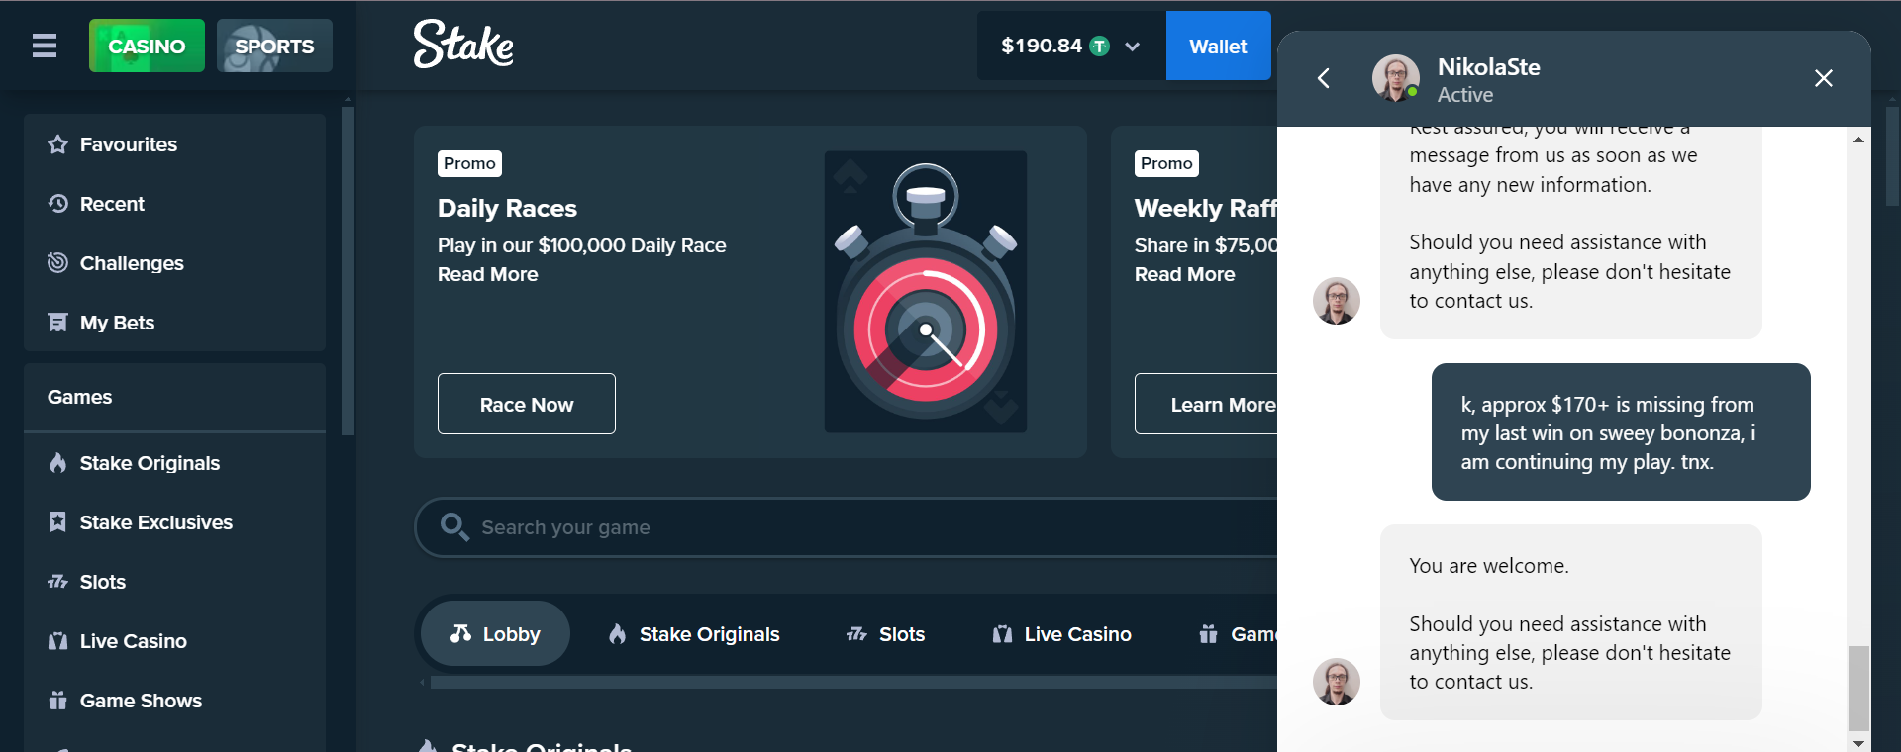Open the Wallet
The image size is (1901, 752).
click(1218, 46)
